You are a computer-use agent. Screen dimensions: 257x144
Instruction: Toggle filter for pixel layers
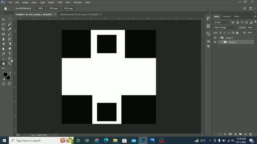(233, 22)
